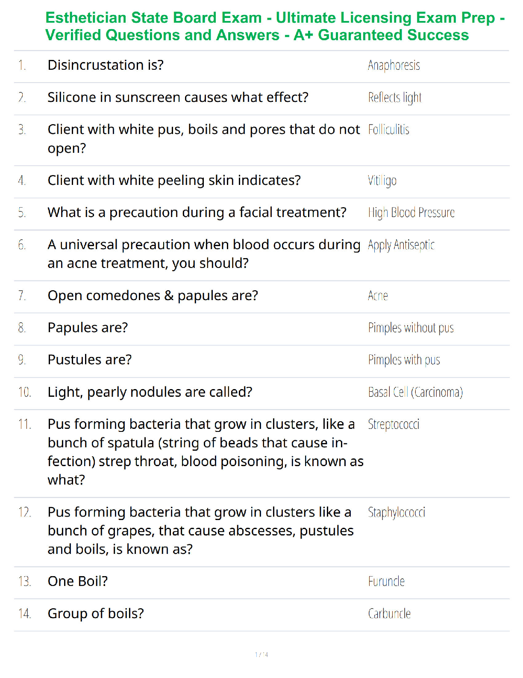Click the answer 'Folliculitis'
This screenshot has width=523, height=678.
(389, 130)
